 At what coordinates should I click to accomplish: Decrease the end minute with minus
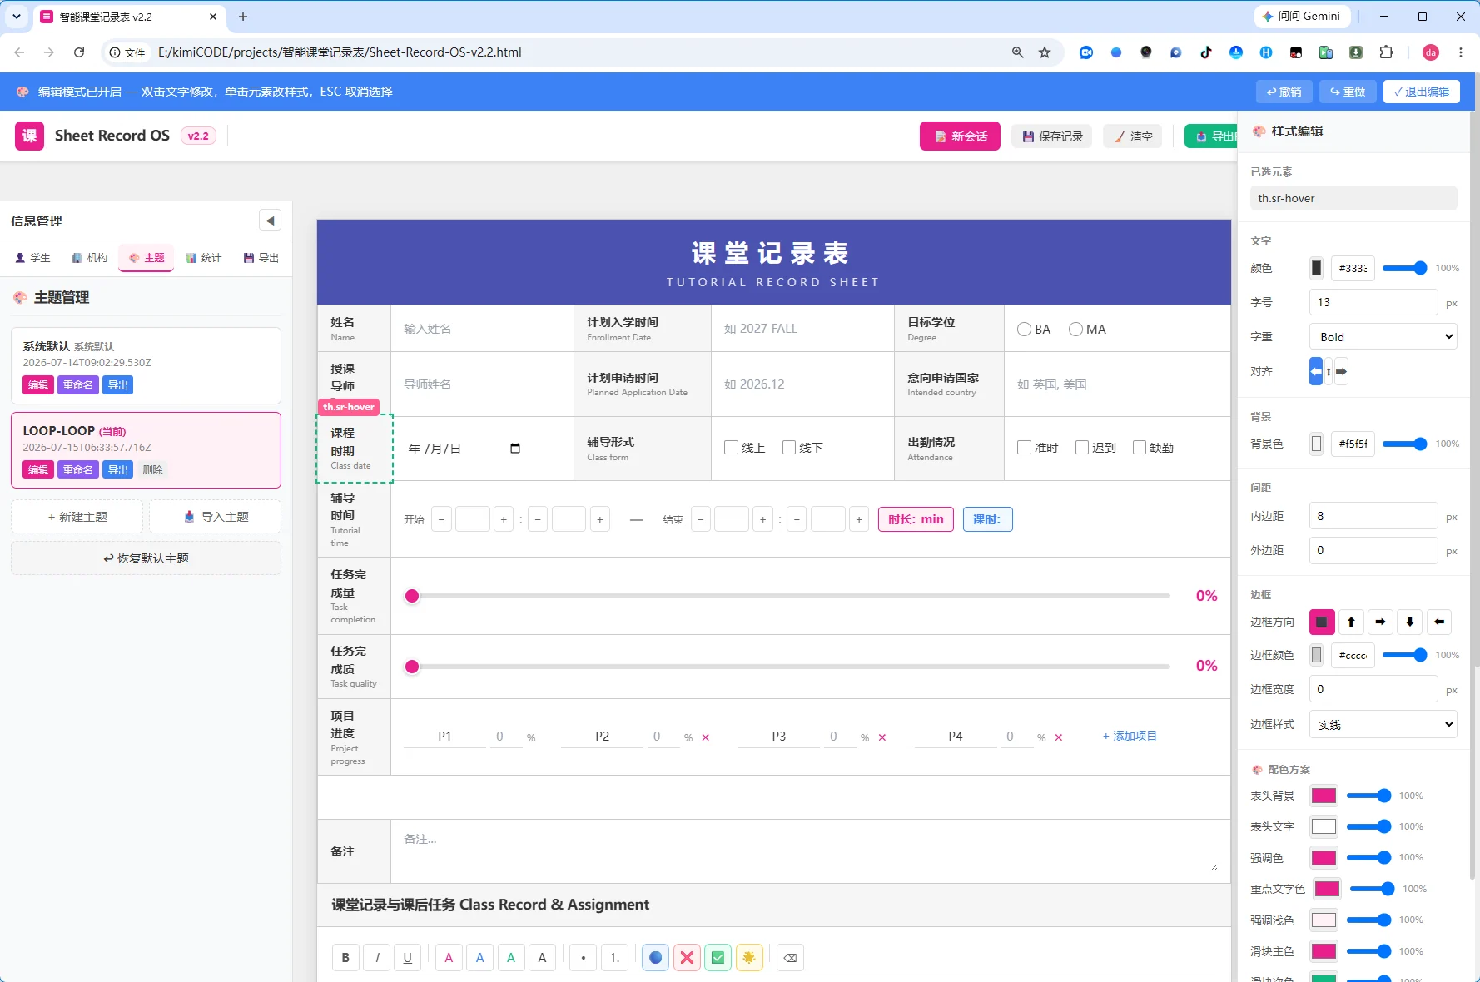tap(797, 519)
